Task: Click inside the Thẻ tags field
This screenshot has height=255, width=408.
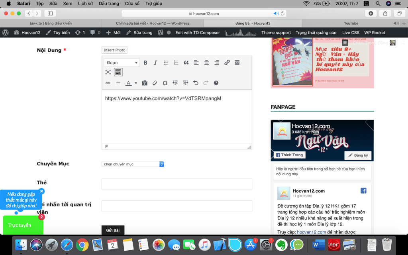Action: (x=177, y=184)
